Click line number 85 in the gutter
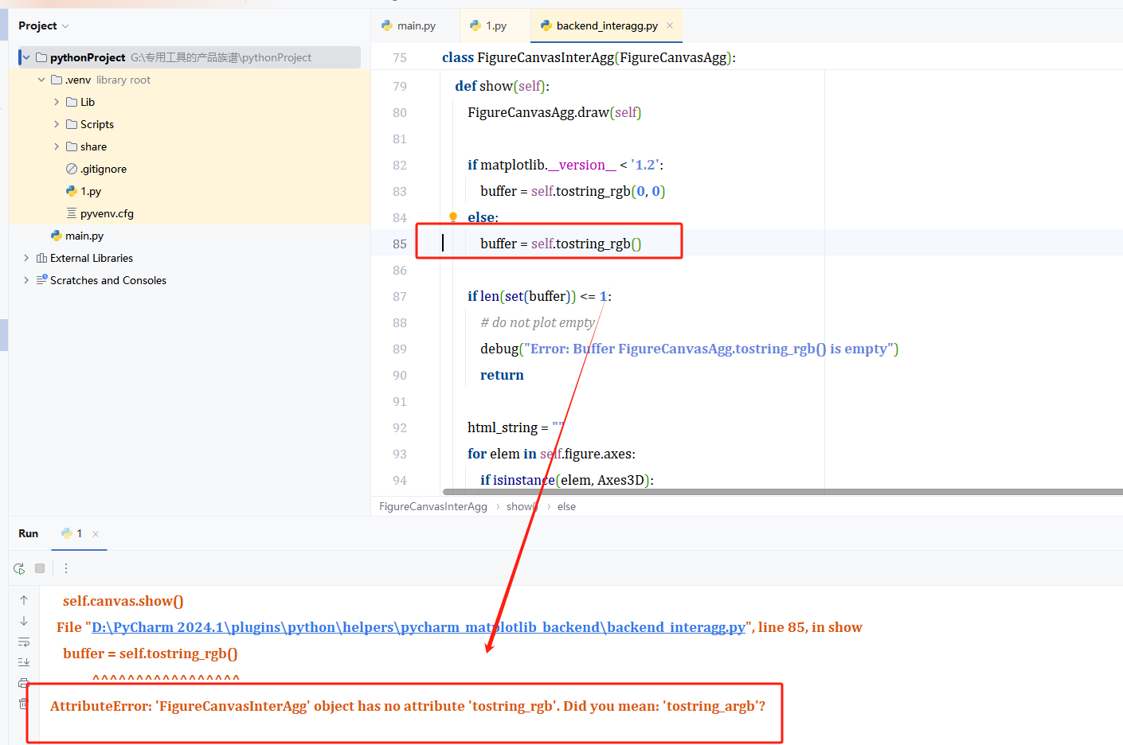1123x745 pixels. 399,243
